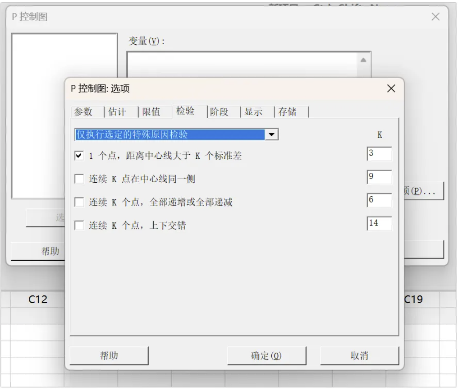
Task: Go to the 阶段 tab
Action: click(220, 112)
